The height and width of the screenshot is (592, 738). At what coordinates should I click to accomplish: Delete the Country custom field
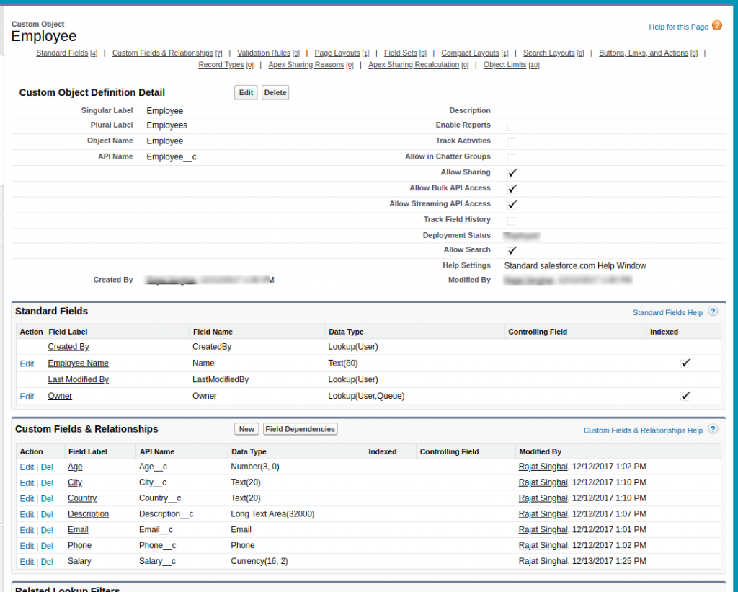coord(47,499)
